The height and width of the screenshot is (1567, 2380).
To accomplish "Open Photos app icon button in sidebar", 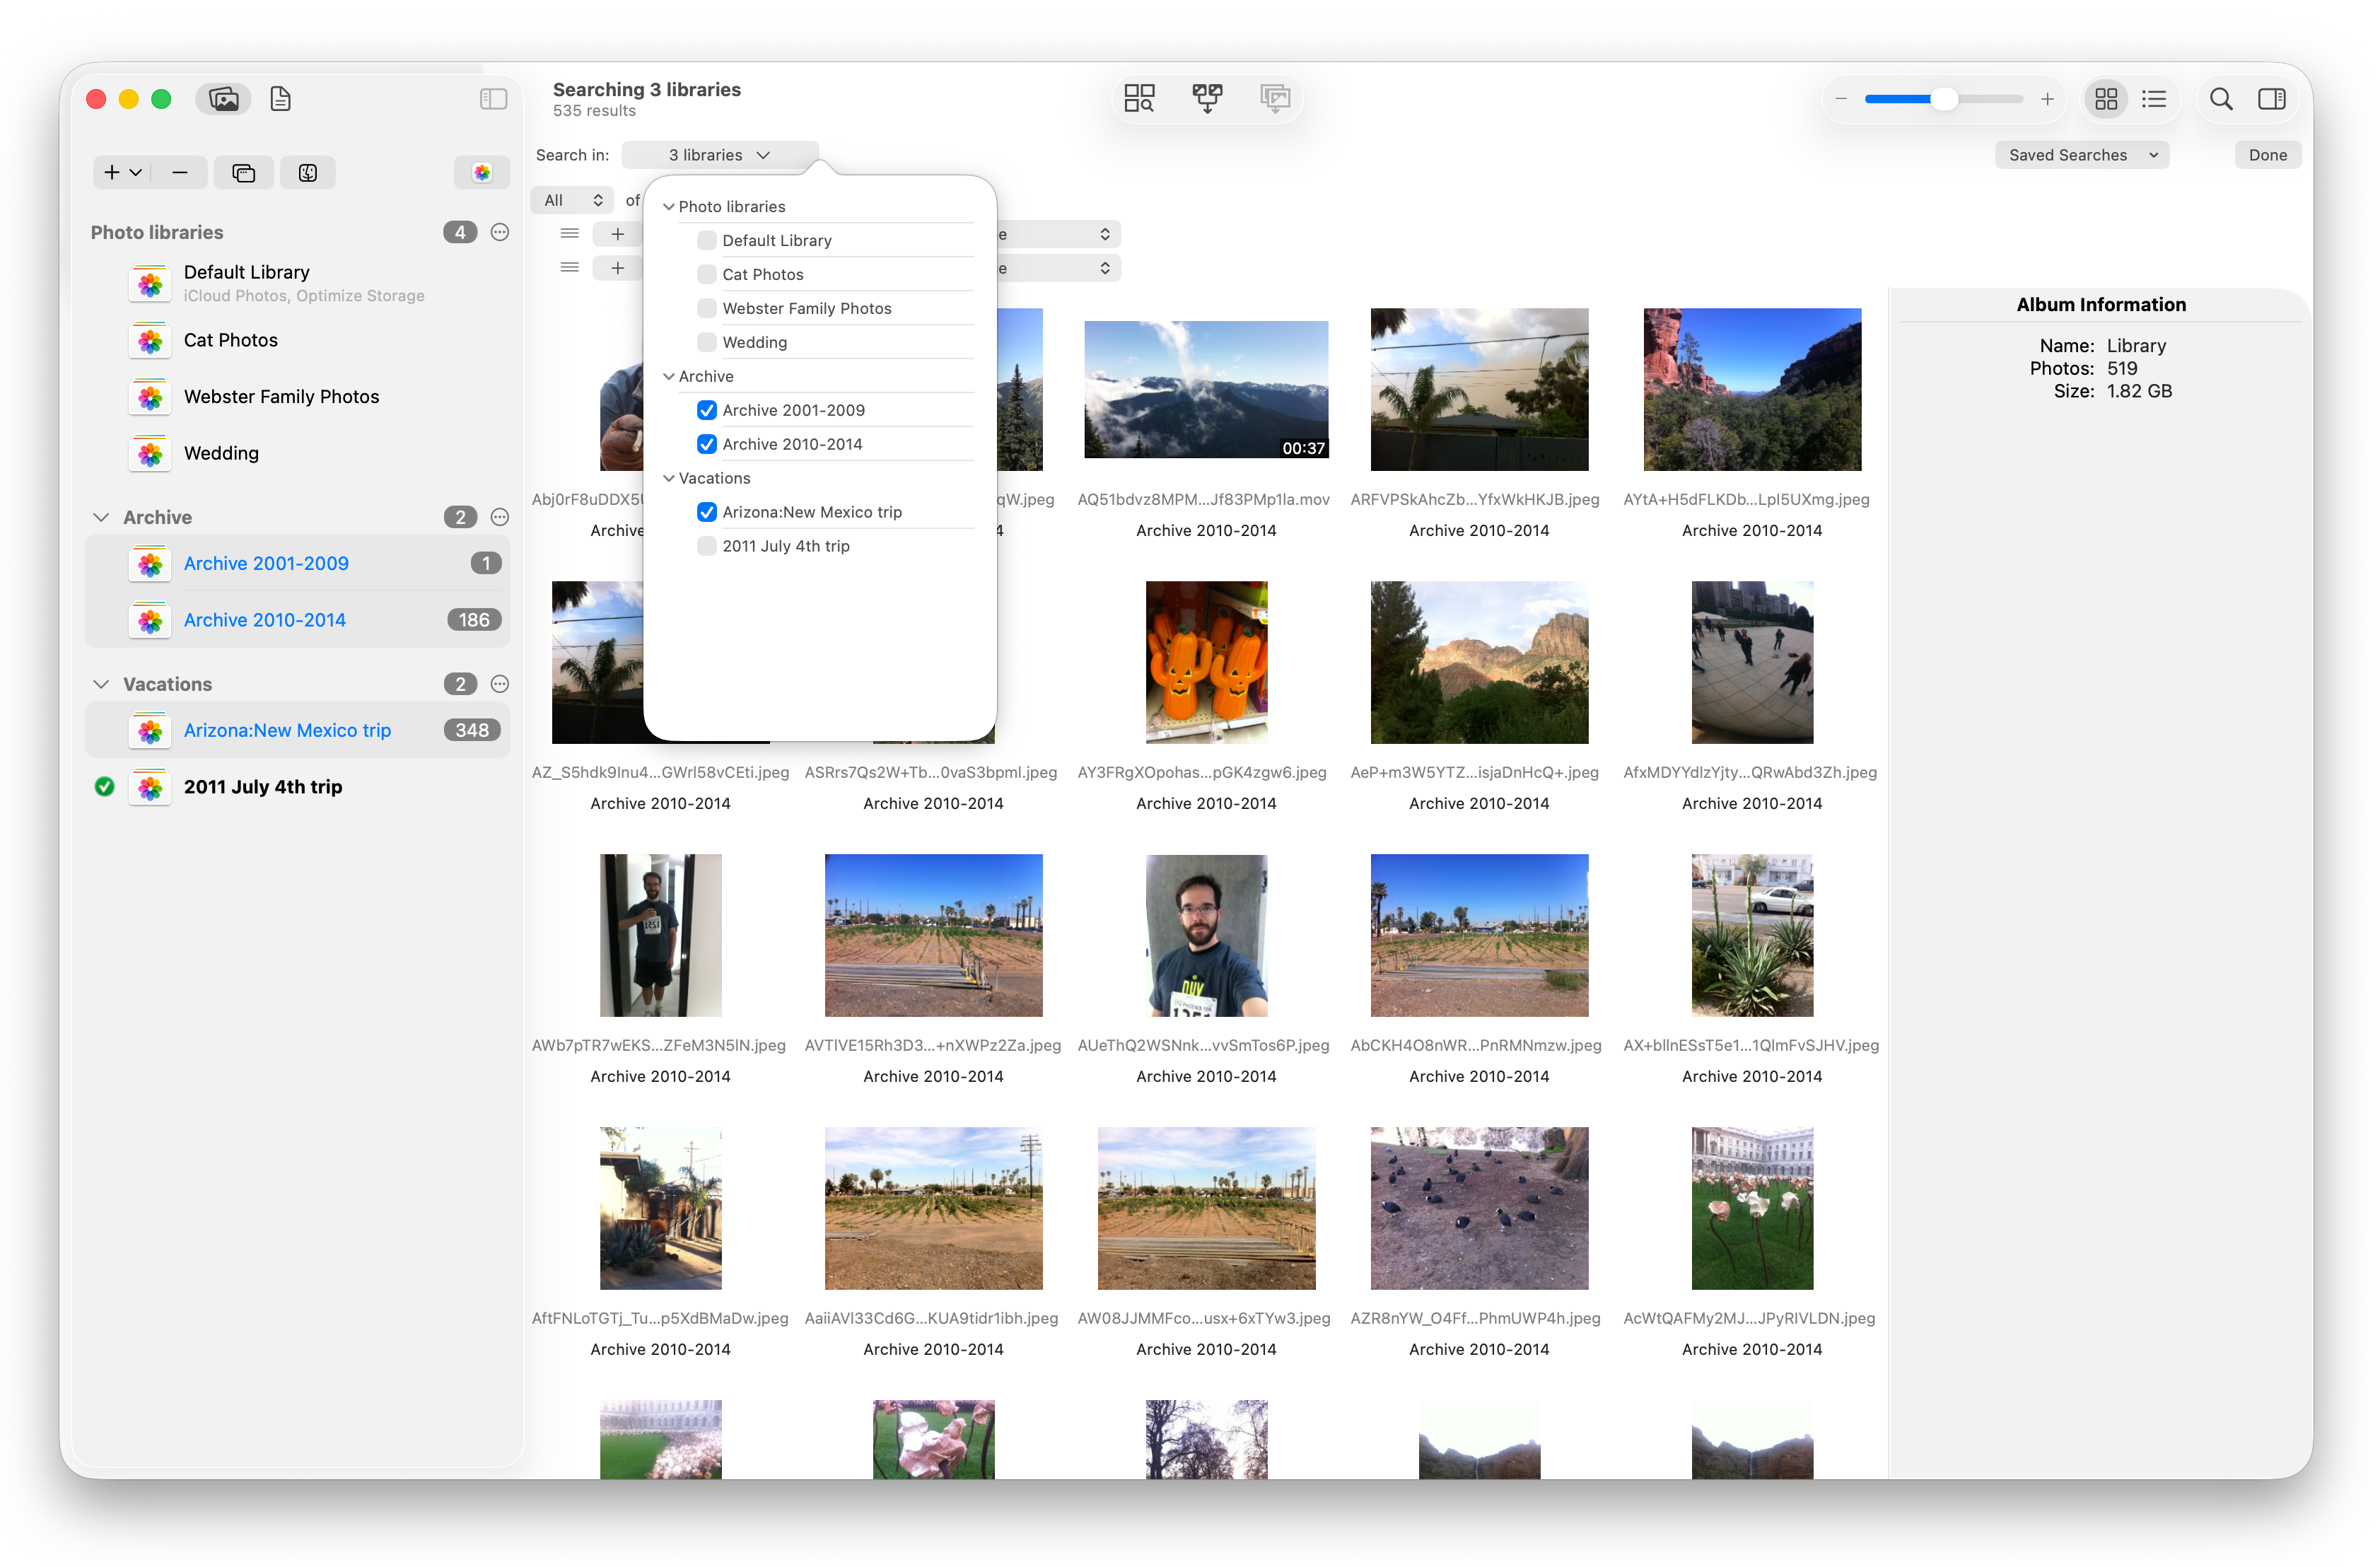I will (482, 173).
